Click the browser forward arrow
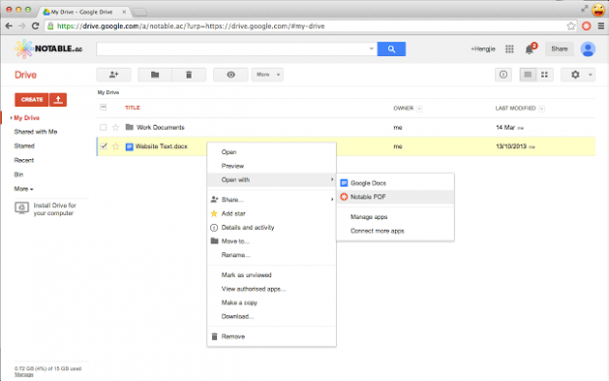Screen dimensions: 609x381 pos(23,26)
